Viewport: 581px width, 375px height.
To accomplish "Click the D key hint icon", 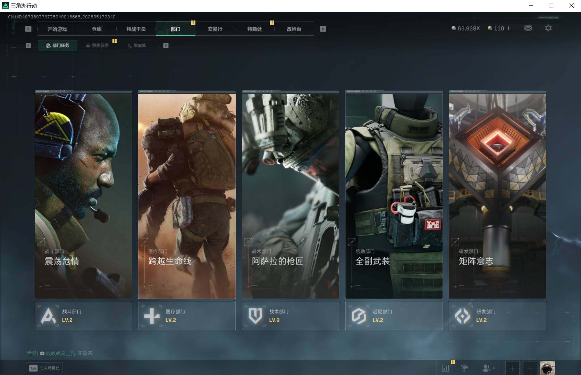I will (x=166, y=45).
